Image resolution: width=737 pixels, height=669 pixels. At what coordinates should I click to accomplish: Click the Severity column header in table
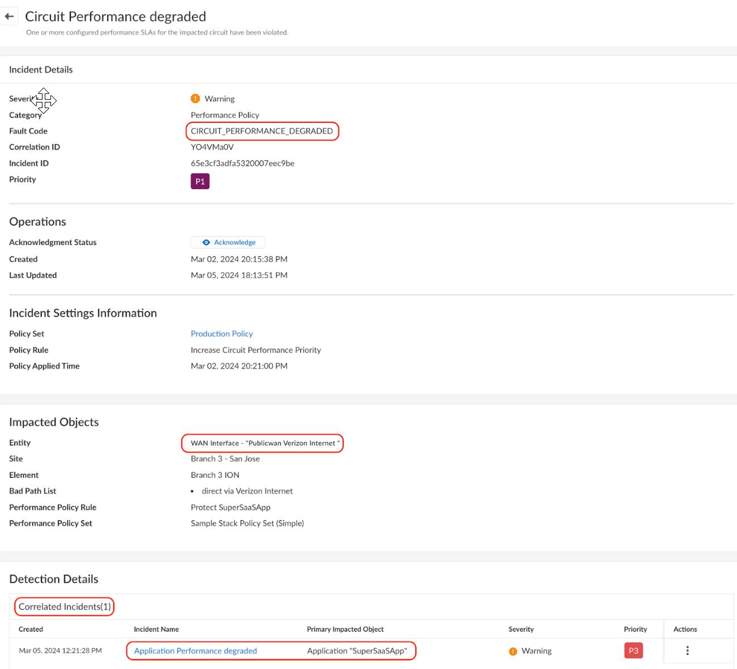pyautogui.click(x=521, y=629)
